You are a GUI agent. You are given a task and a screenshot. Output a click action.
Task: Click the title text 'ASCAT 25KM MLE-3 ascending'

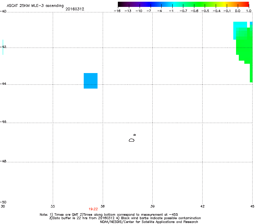coord(35,6)
